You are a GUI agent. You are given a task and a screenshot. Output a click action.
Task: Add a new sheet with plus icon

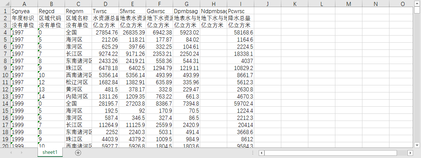[78, 153]
